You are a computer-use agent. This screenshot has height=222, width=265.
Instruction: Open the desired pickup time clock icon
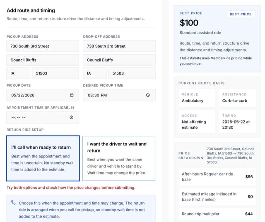pyautogui.click(x=148, y=95)
